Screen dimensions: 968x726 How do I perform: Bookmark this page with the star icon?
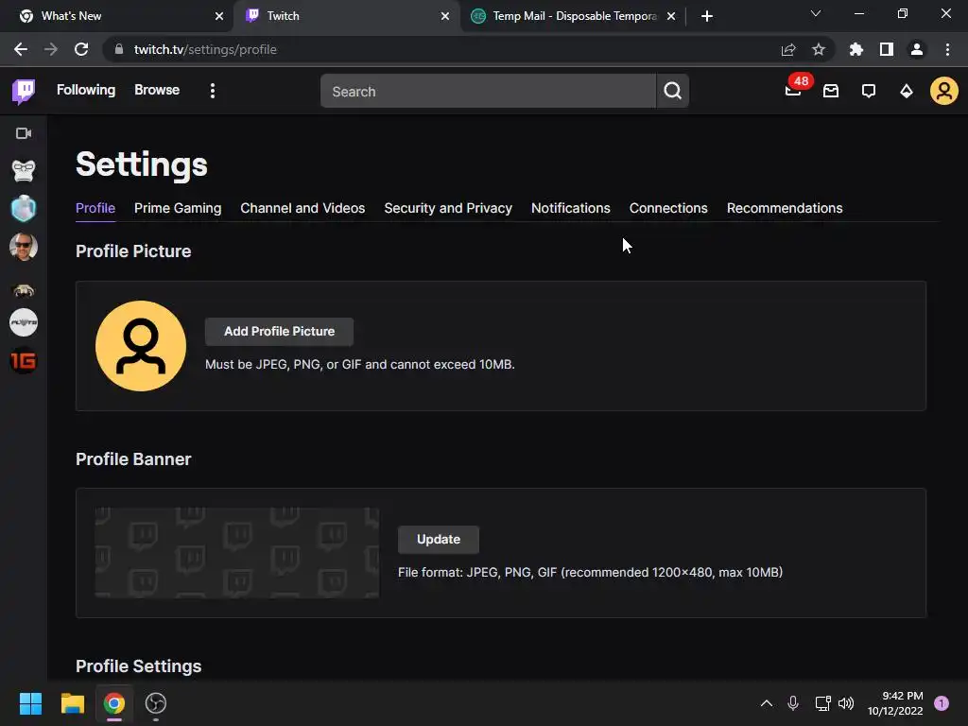coord(819,49)
